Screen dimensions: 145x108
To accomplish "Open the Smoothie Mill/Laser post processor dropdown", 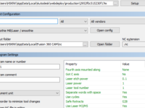I will tap(44, 31).
